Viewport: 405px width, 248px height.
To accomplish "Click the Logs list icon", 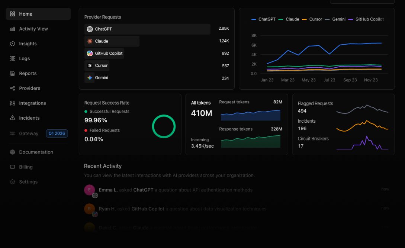I will tap(12, 59).
